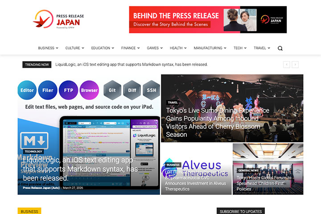Image resolution: width=321 pixels, height=214 pixels.
Task: Open the GAMES nav item
Action: [153, 48]
